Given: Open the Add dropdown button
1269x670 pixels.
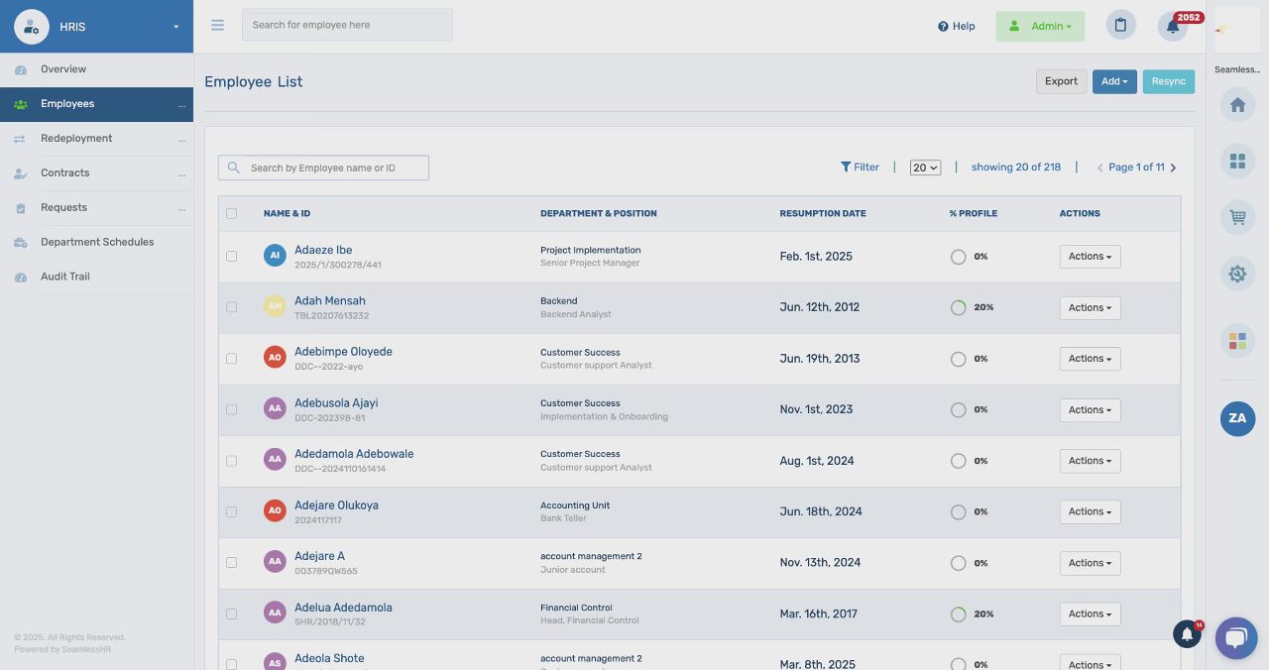Looking at the screenshot, I should click(1114, 81).
